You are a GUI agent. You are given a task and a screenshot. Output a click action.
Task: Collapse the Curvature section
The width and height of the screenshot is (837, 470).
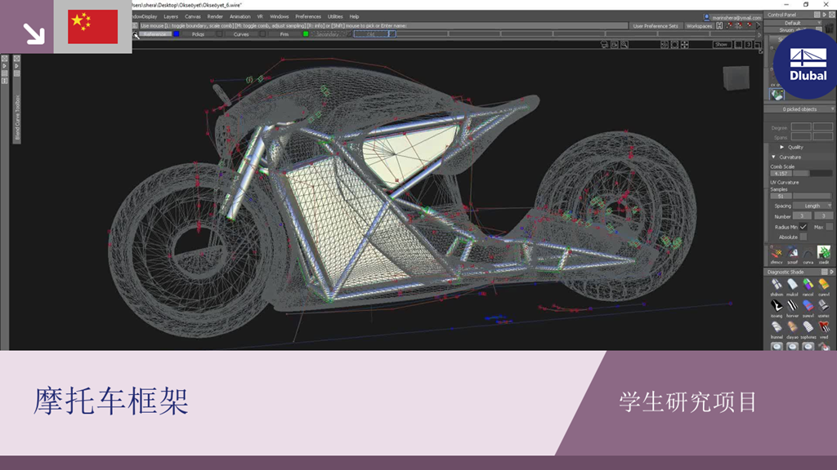pos(773,157)
